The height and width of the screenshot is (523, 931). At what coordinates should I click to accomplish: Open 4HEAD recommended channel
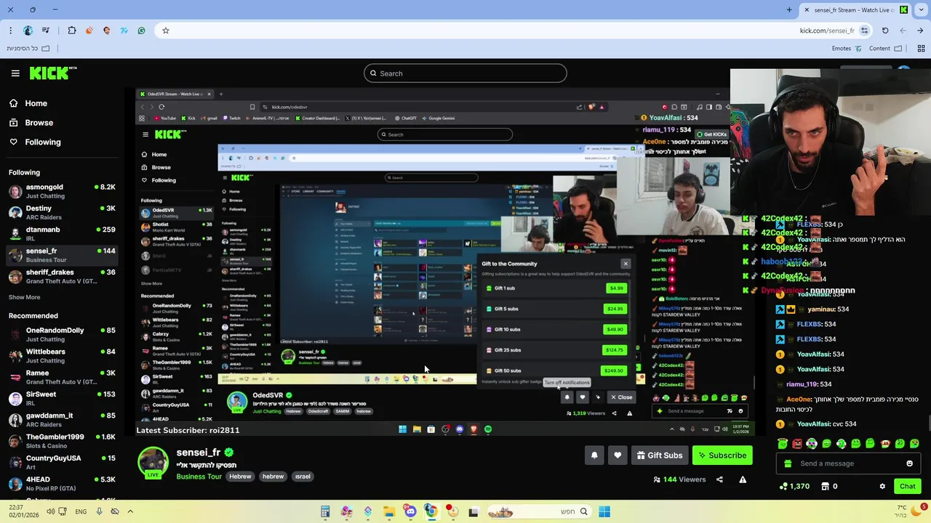(x=62, y=483)
